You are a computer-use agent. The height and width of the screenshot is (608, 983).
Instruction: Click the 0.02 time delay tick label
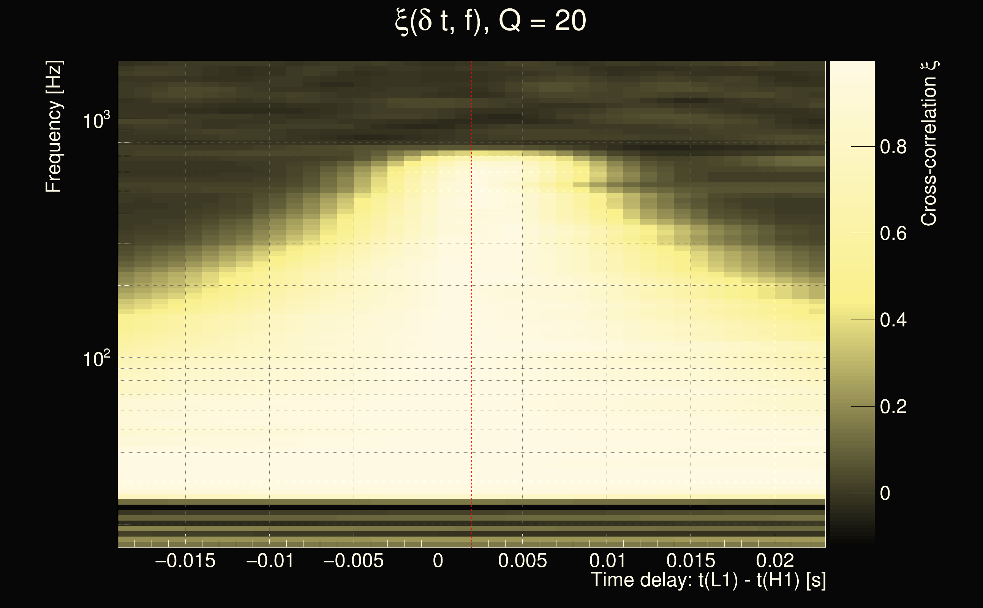(775, 561)
